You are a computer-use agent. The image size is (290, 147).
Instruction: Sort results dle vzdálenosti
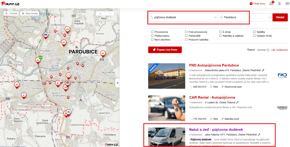point(280,50)
